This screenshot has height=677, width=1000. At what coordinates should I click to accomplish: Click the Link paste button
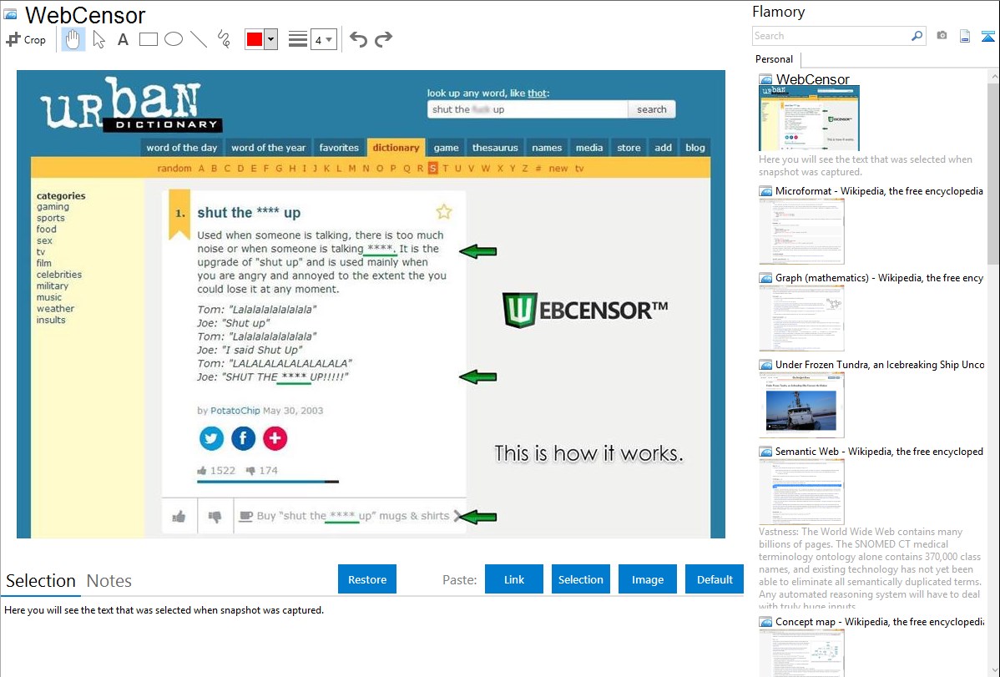(x=514, y=579)
